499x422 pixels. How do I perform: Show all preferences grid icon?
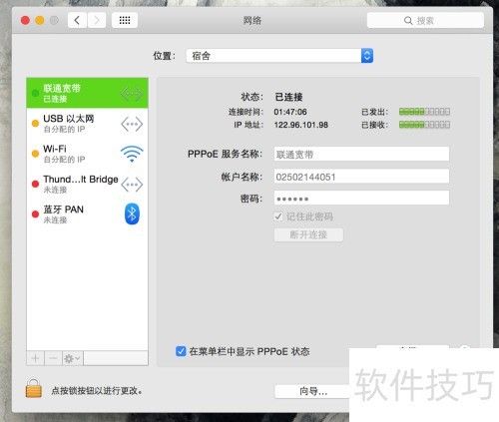[x=125, y=20]
